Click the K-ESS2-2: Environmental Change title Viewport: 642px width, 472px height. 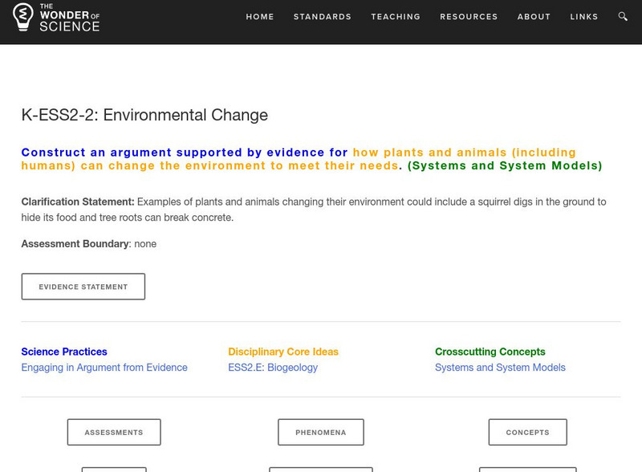pyautogui.click(x=144, y=115)
